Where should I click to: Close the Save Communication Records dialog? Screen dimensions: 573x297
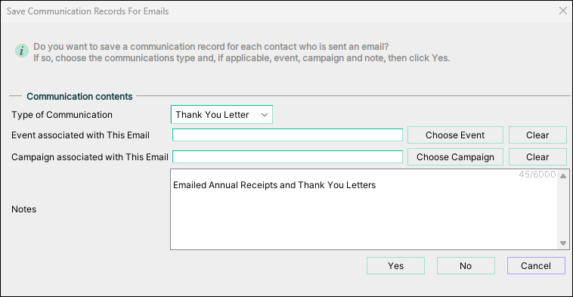point(562,11)
